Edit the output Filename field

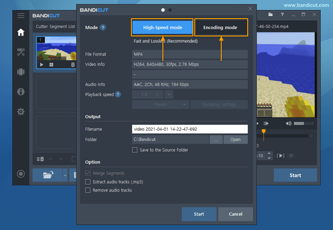(x=190, y=129)
